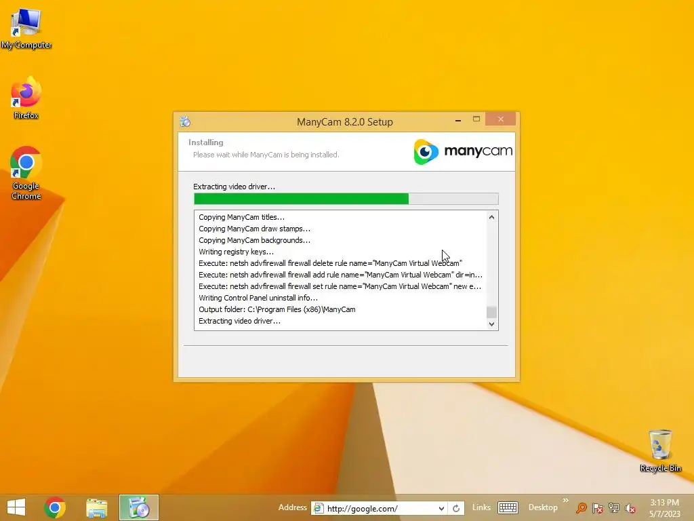694x521 pixels.
Task: Select 'Copying ManyCam draw stamps...' log line
Action: [255, 229]
